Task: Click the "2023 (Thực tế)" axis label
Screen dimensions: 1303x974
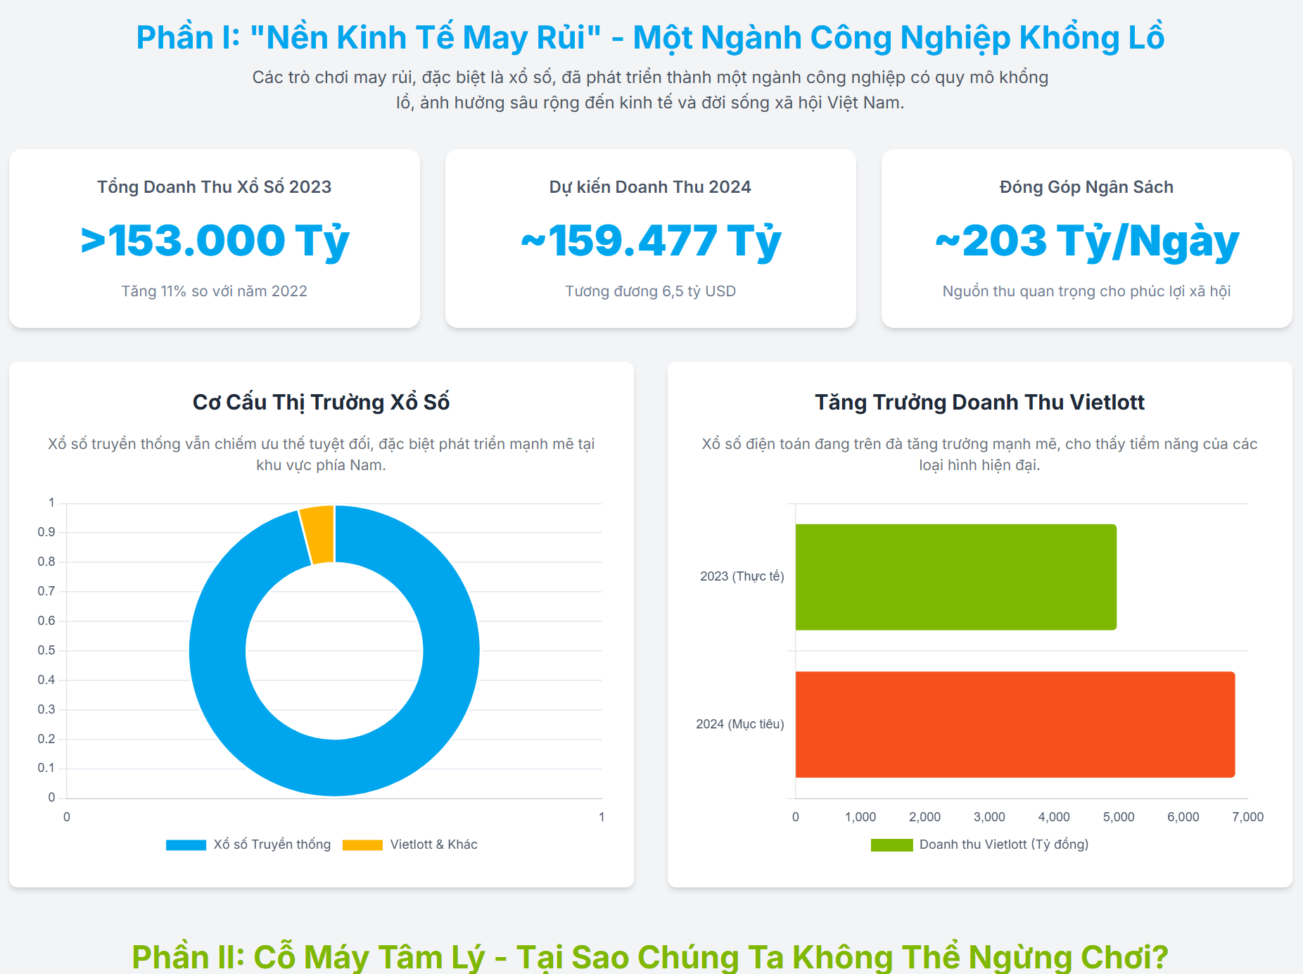Action: click(x=742, y=576)
